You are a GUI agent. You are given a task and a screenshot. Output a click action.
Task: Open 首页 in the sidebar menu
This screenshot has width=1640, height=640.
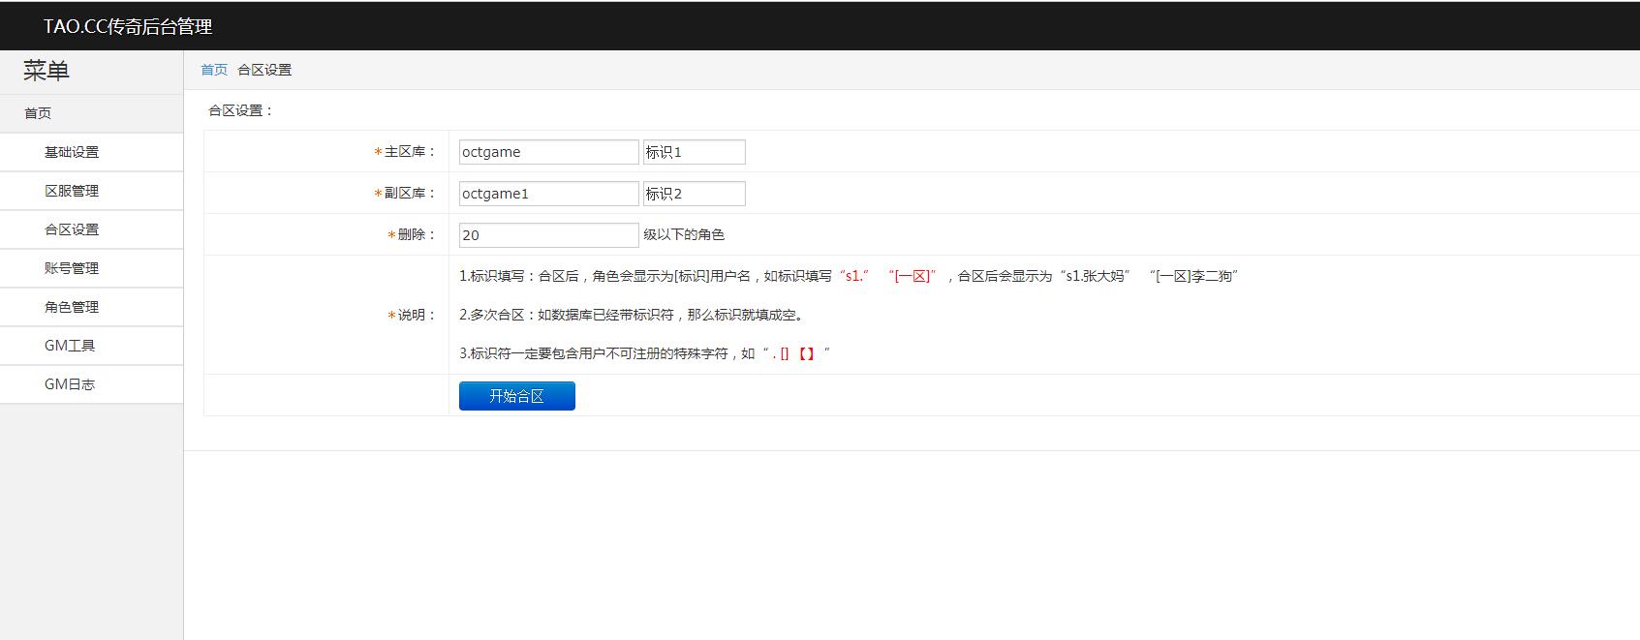coord(38,113)
